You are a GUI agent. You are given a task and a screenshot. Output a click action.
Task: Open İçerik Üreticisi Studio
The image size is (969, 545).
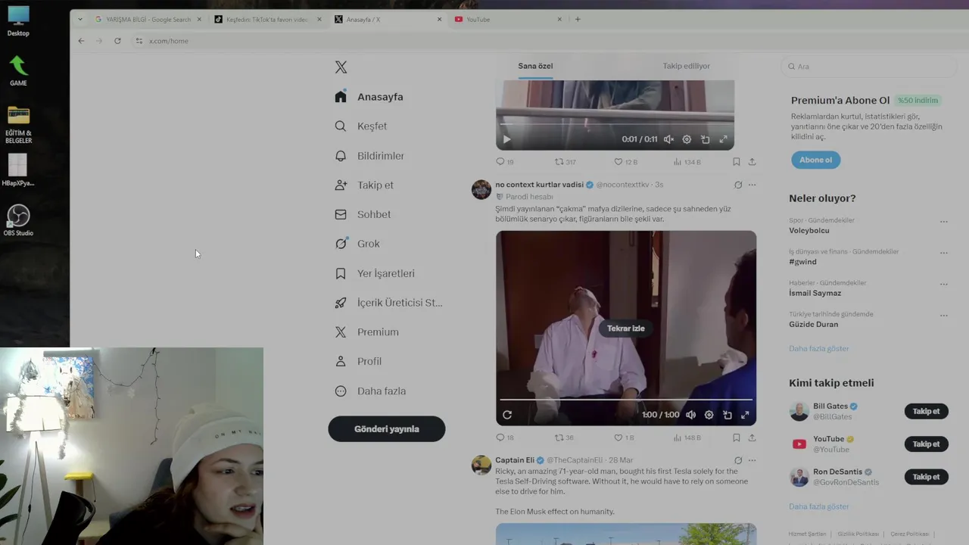pyautogui.click(x=389, y=303)
